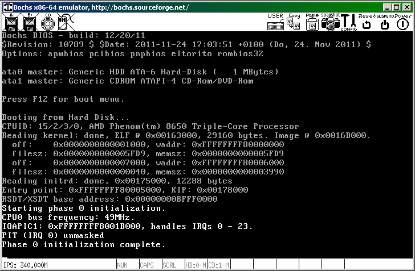415x271 pixels.
Task: Click the 'CPUID: 15/2/3/0' line
Action: [150, 126]
